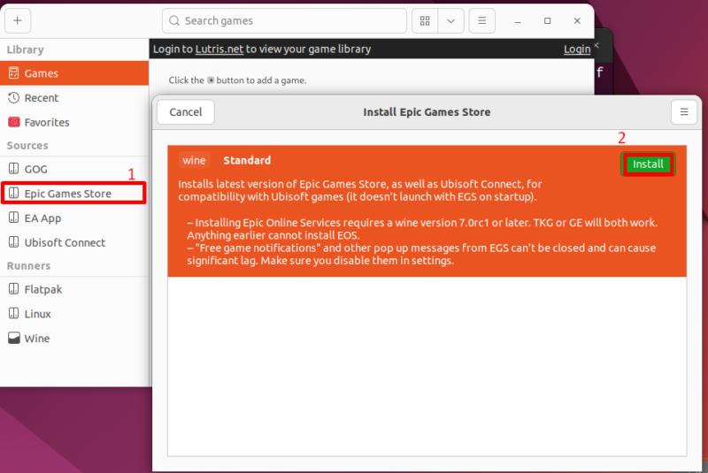Click the Epic Games Store source icon
708x473 pixels.
pyautogui.click(x=14, y=193)
